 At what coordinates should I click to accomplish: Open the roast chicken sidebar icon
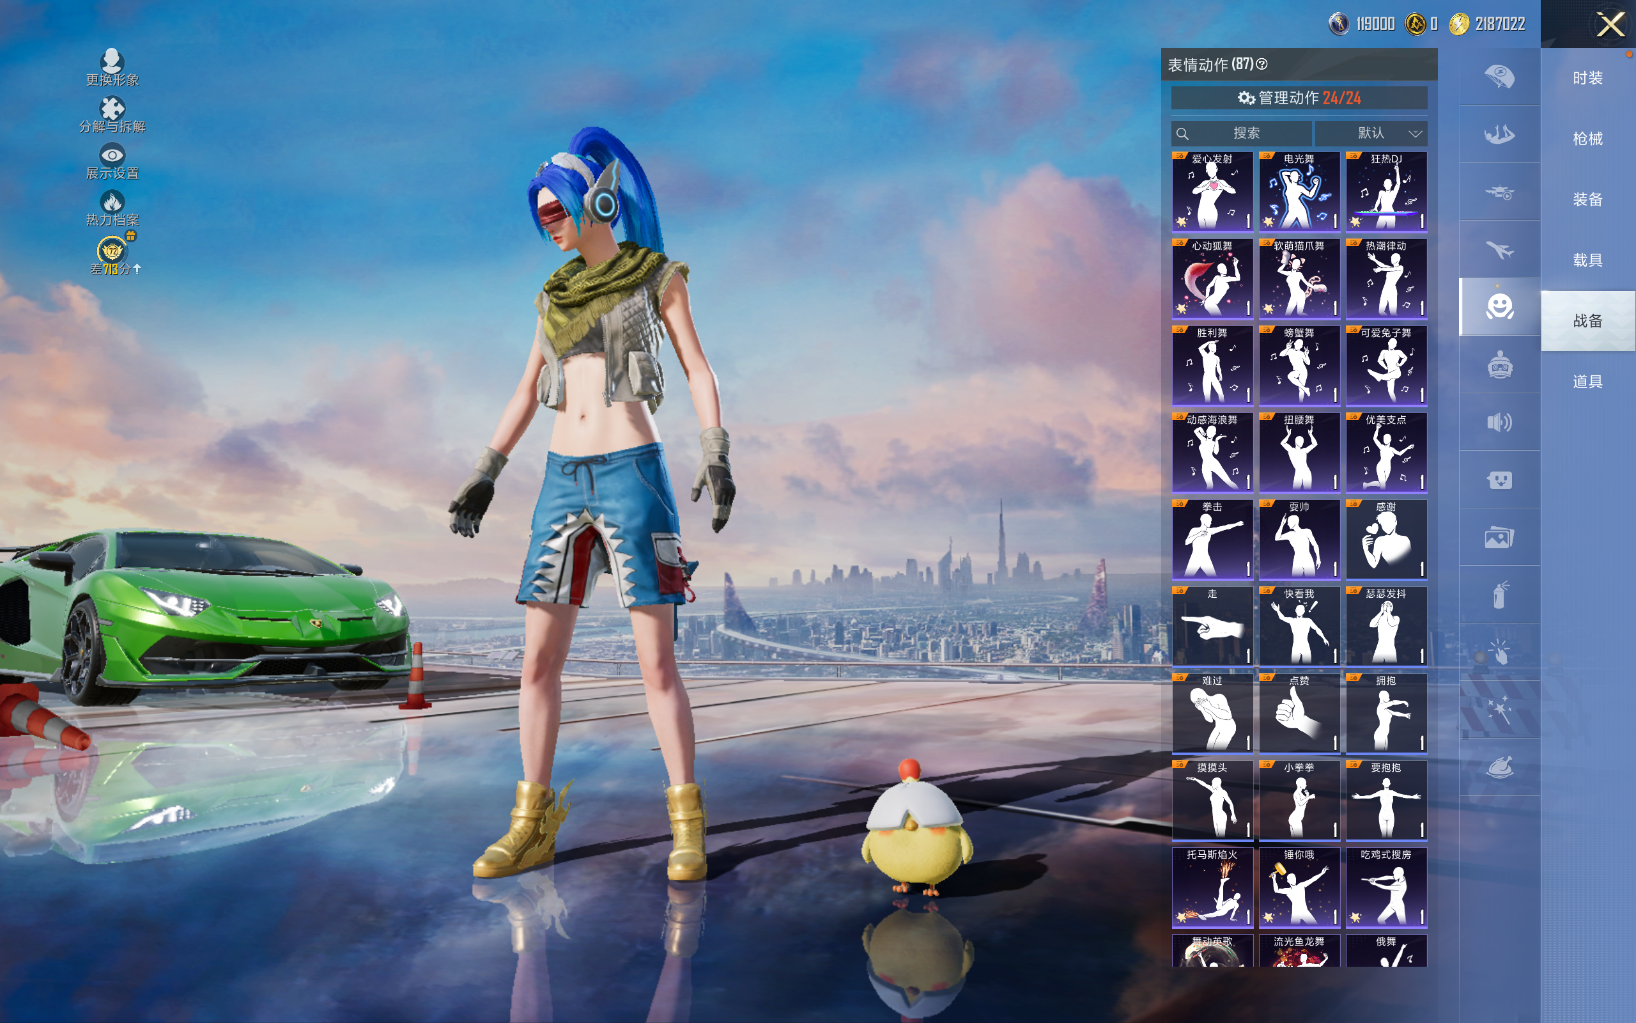pyautogui.click(x=1499, y=768)
